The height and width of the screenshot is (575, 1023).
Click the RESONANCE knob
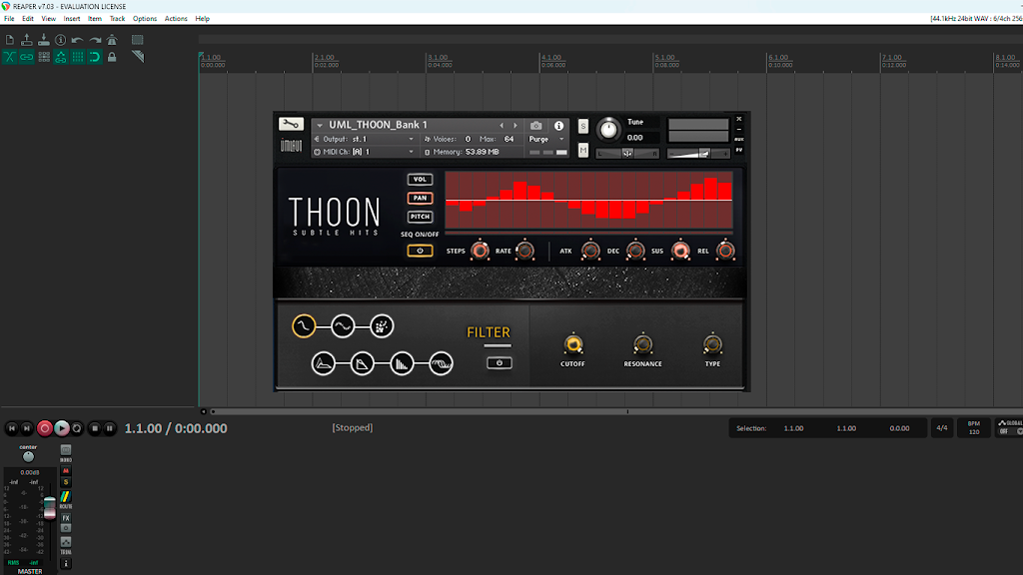[x=642, y=344]
